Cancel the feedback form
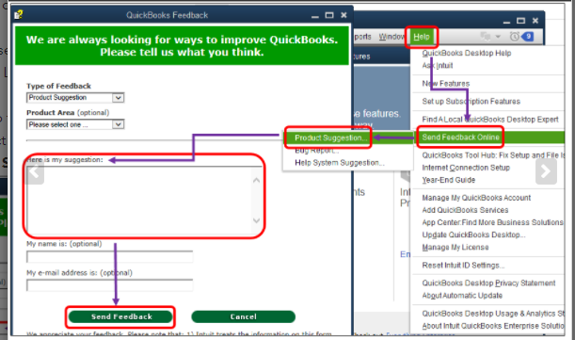 pos(243,316)
